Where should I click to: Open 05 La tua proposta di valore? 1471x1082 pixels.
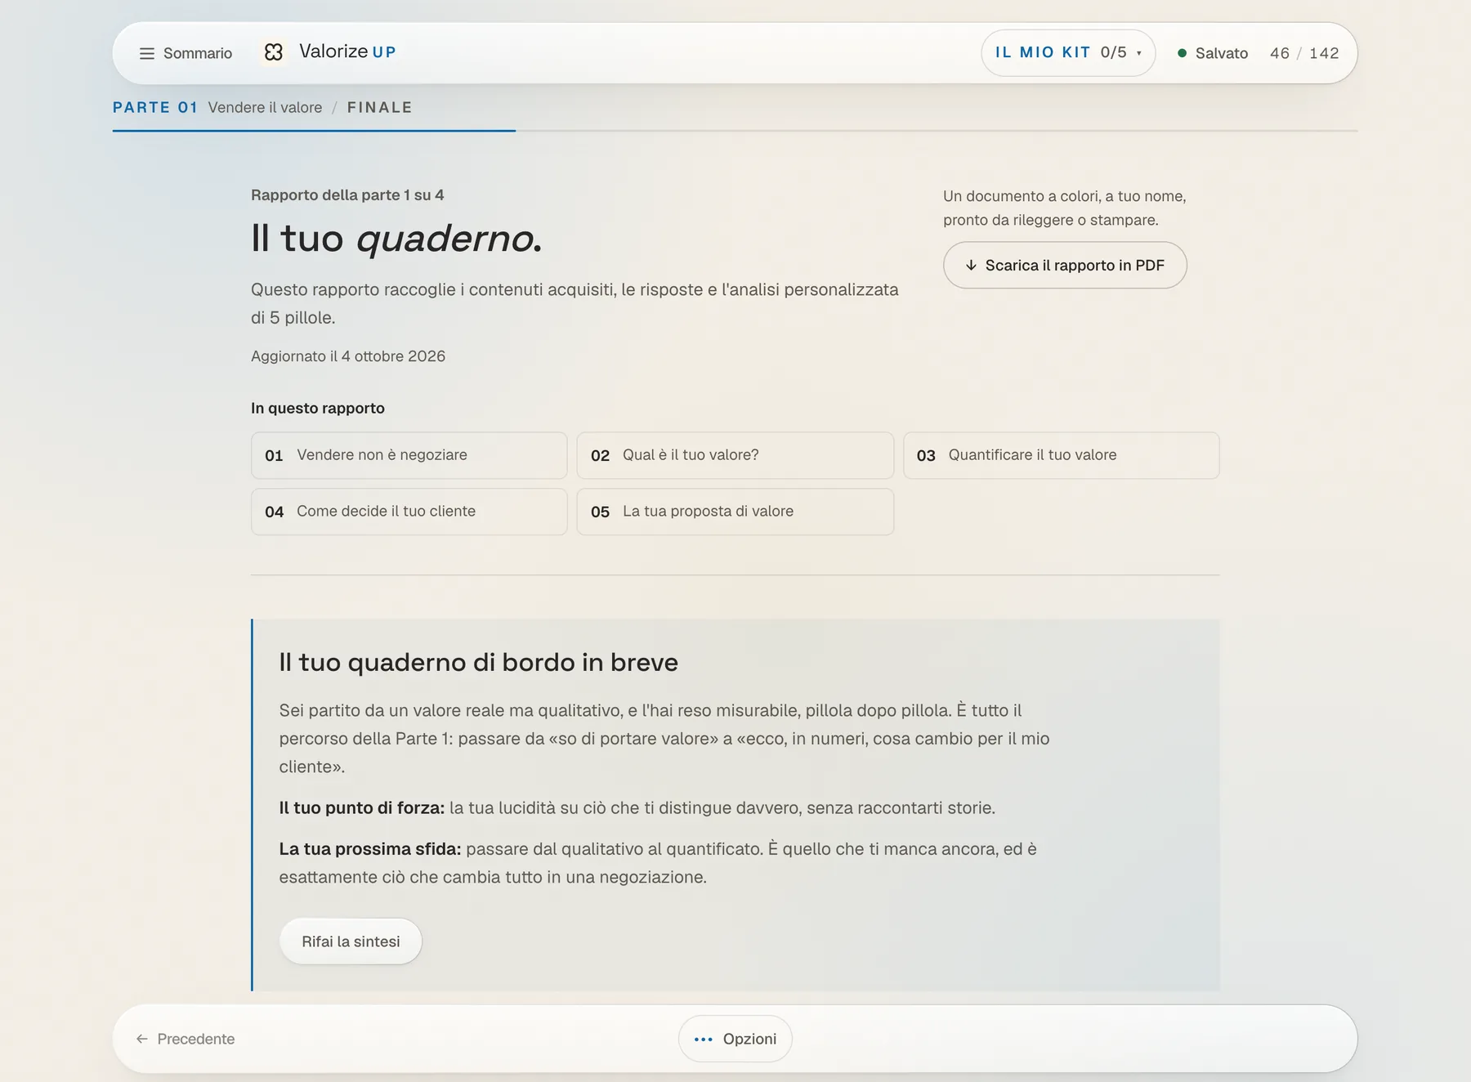click(x=735, y=512)
